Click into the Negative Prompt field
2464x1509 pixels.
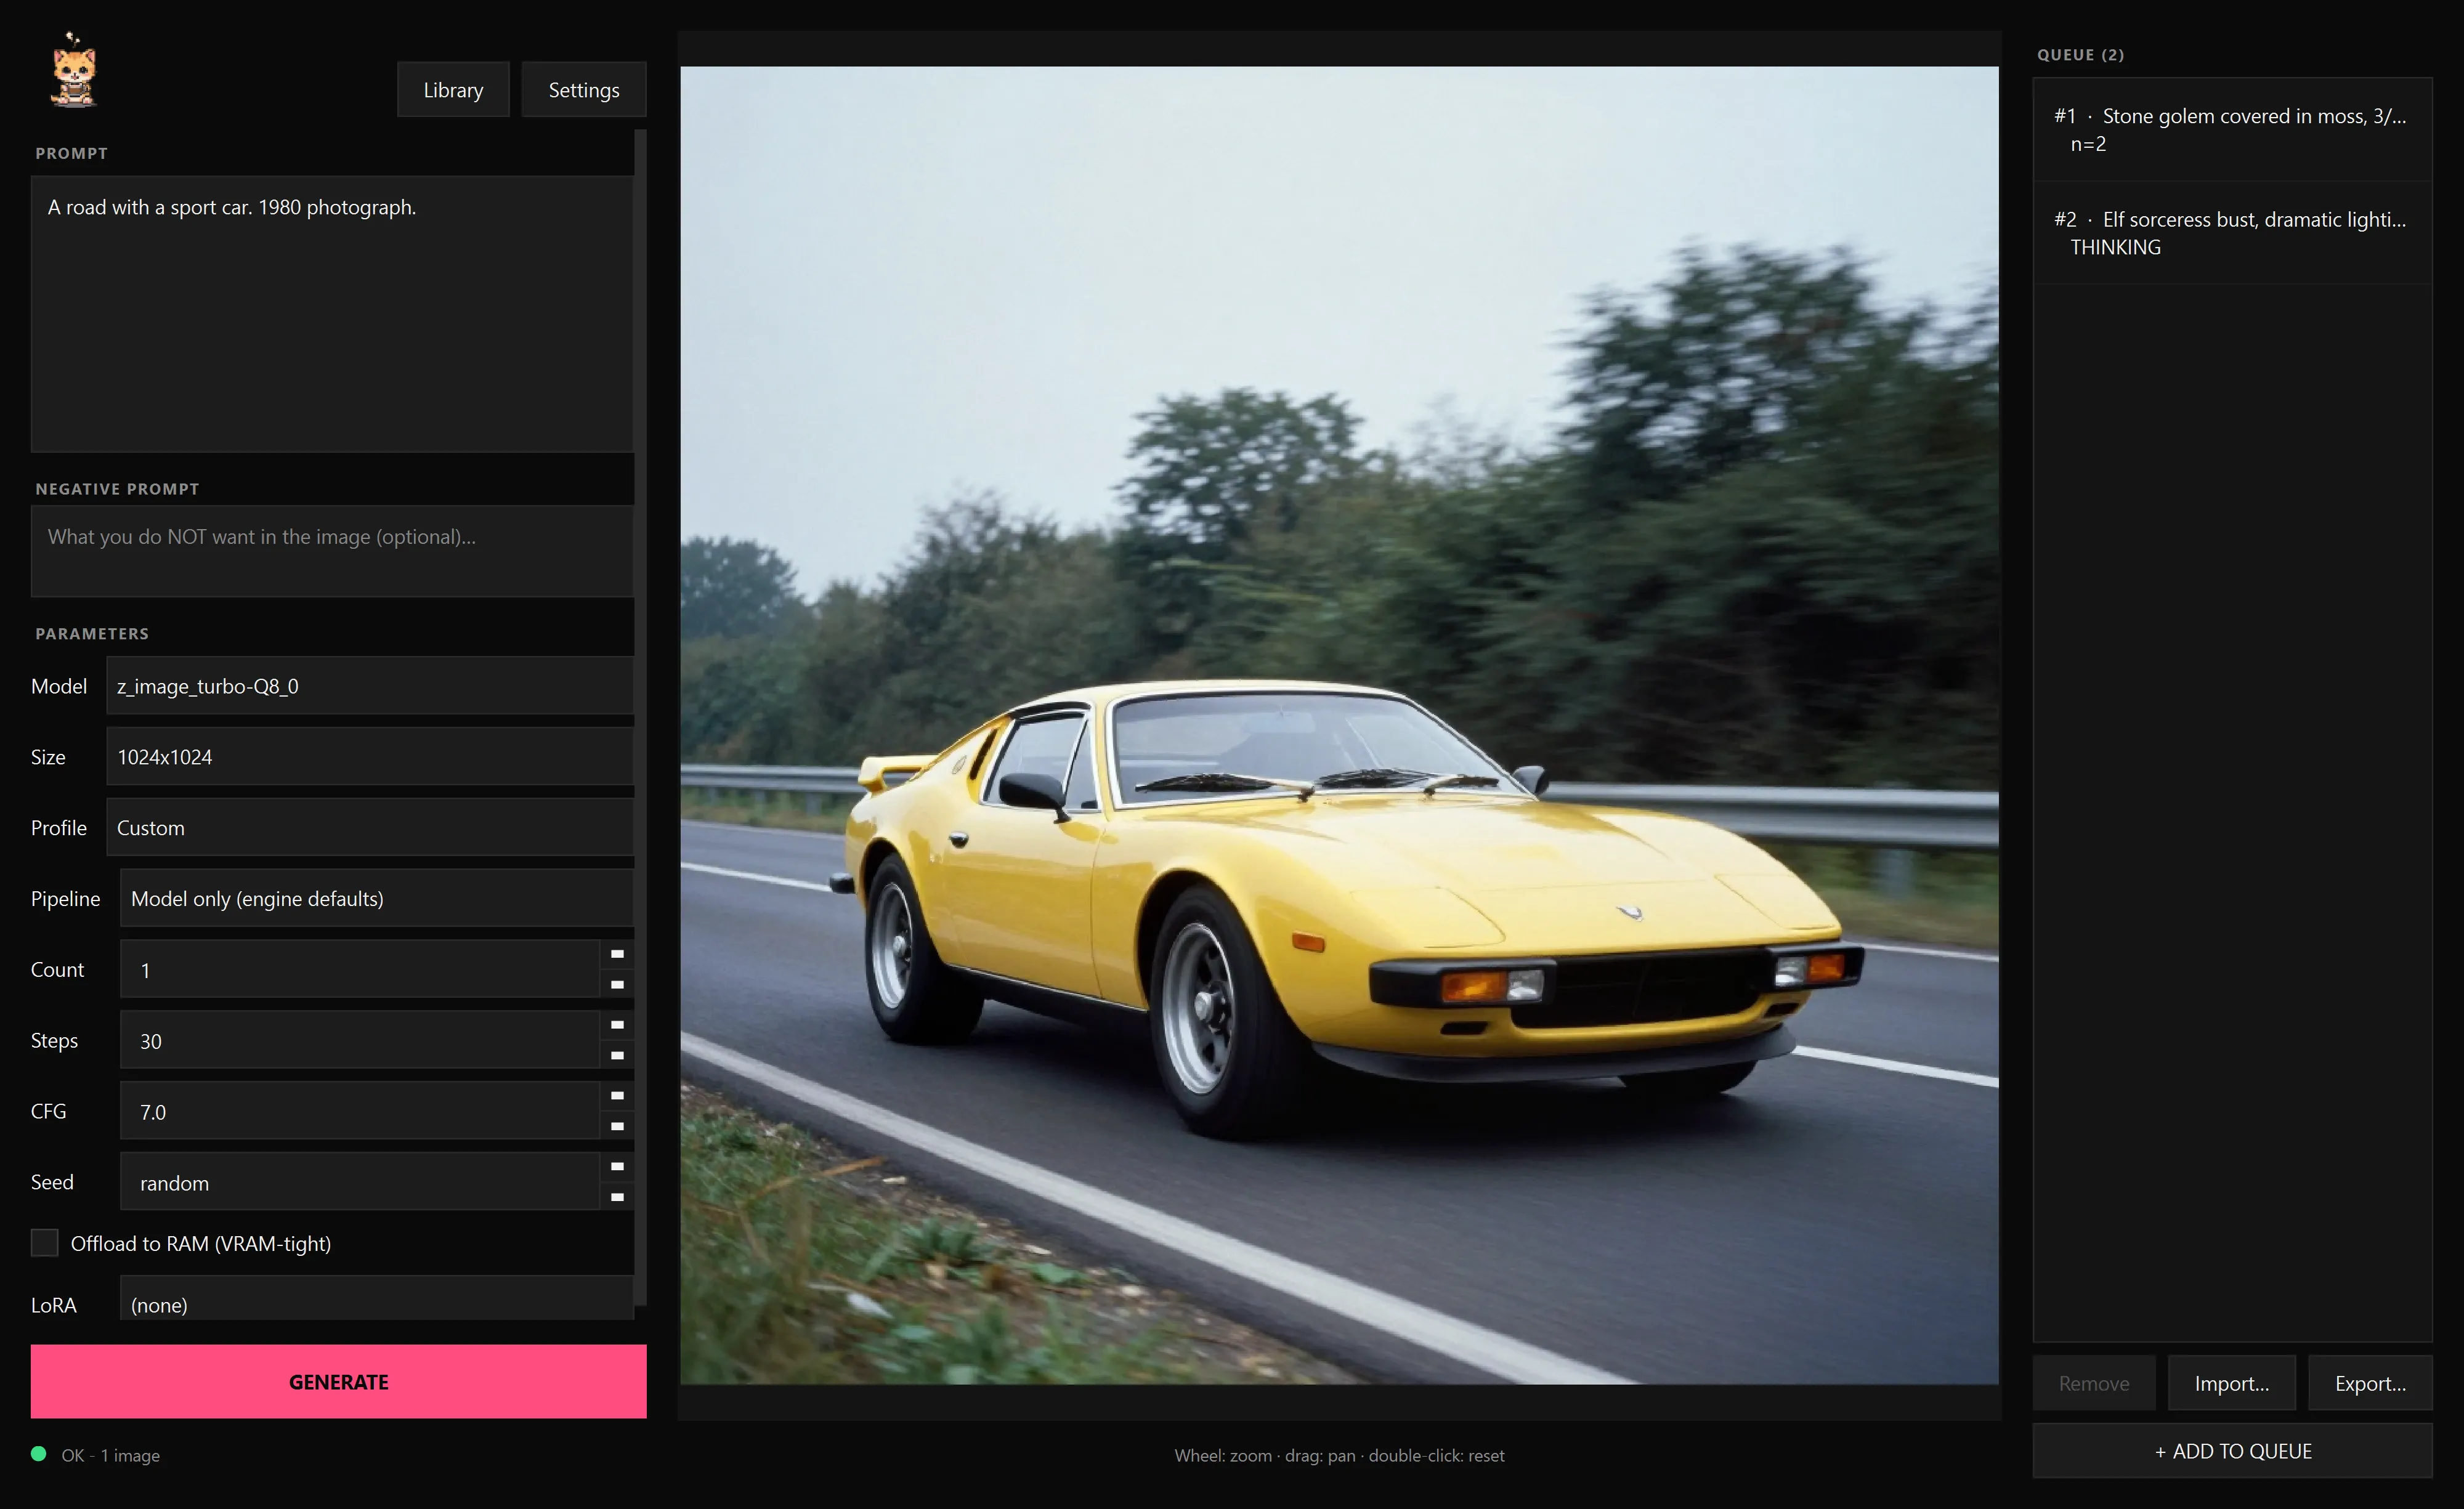pyautogui.click(x=332, y=551)
